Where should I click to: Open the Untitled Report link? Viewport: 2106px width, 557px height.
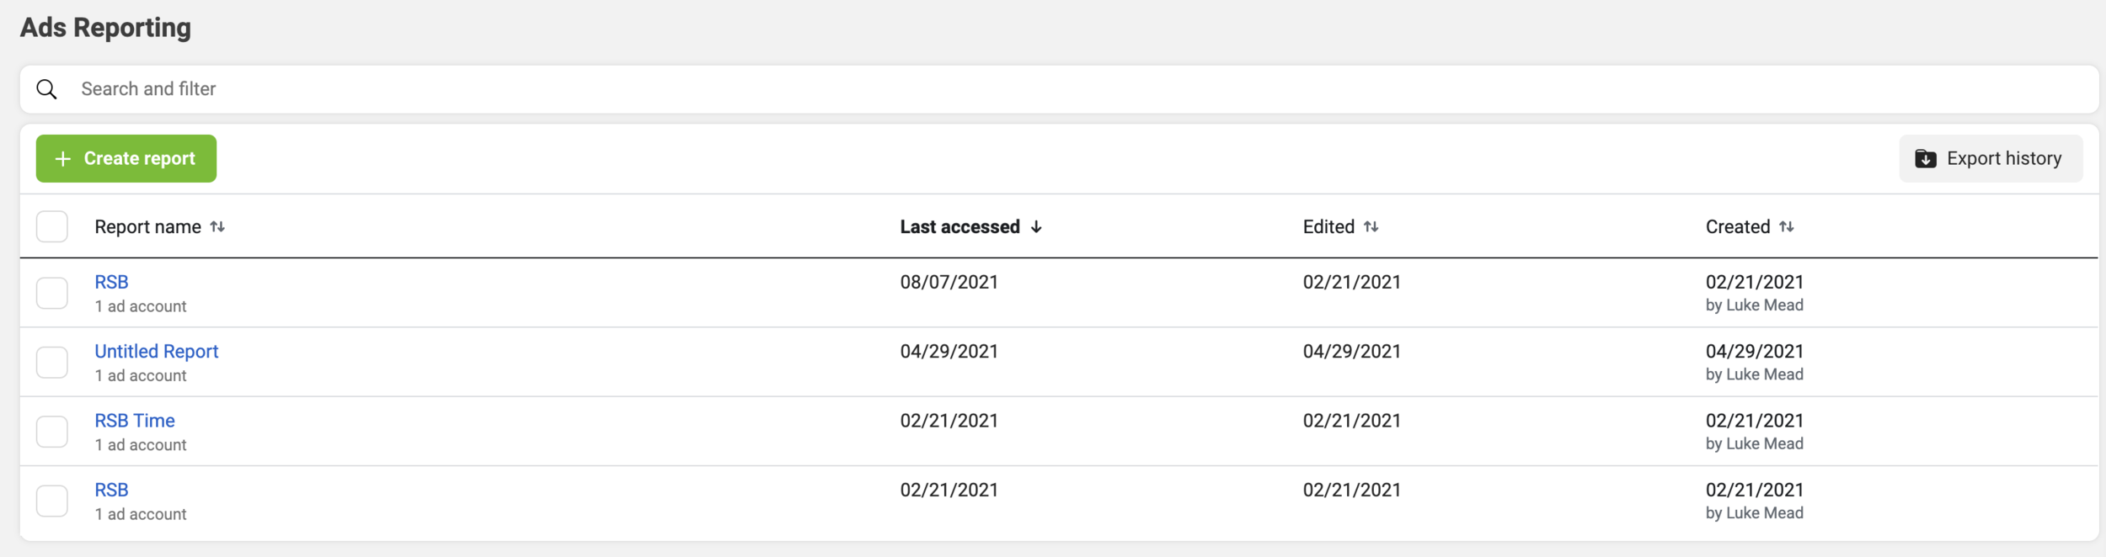pos(157,352)
